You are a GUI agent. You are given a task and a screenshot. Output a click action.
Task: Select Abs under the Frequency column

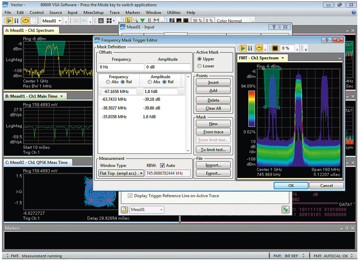[108, 82]
